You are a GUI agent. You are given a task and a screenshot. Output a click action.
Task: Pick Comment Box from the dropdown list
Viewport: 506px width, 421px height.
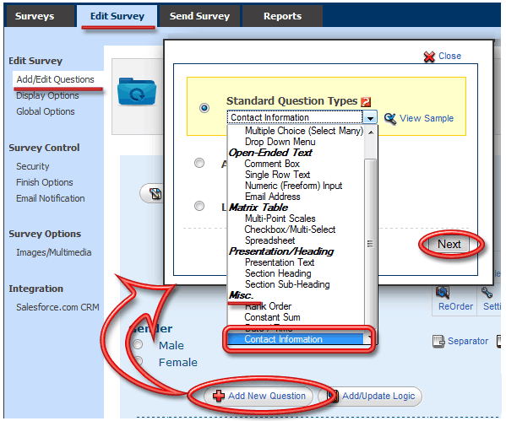pyautogui.click(x=272, y=164)
